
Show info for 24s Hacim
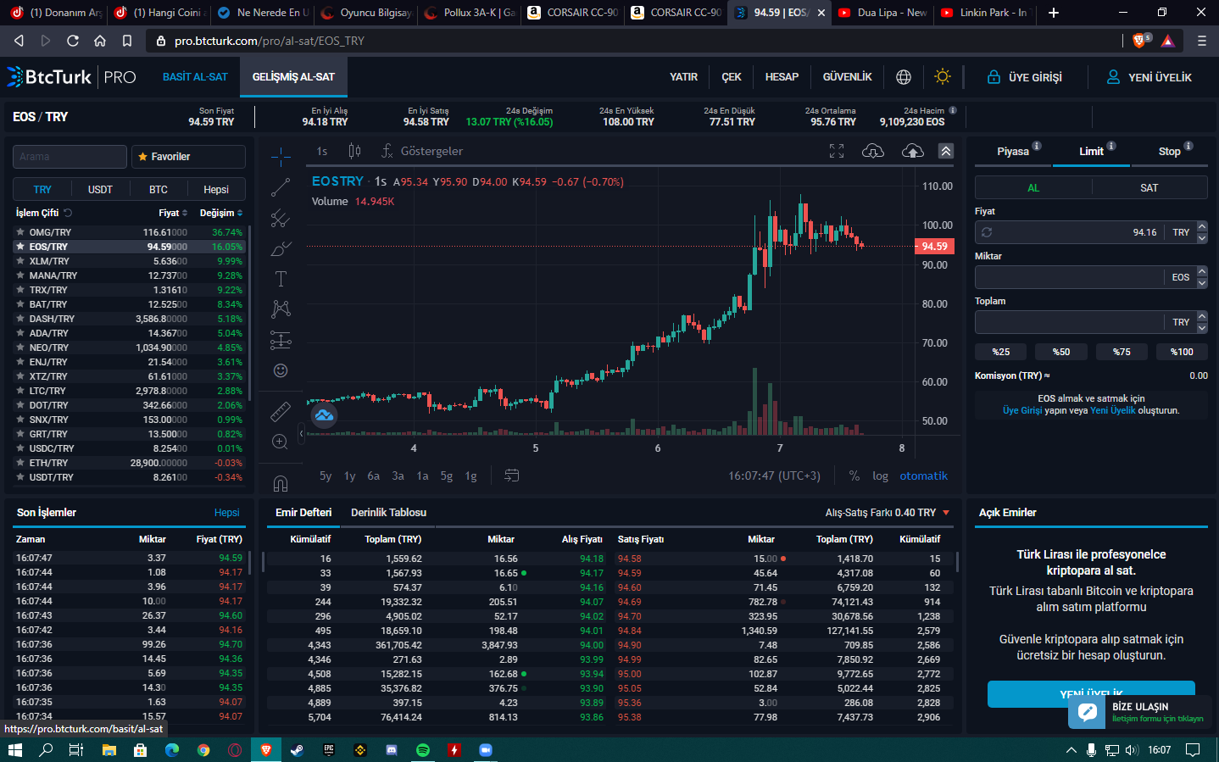pyautogui.click(x=953, y=110)
